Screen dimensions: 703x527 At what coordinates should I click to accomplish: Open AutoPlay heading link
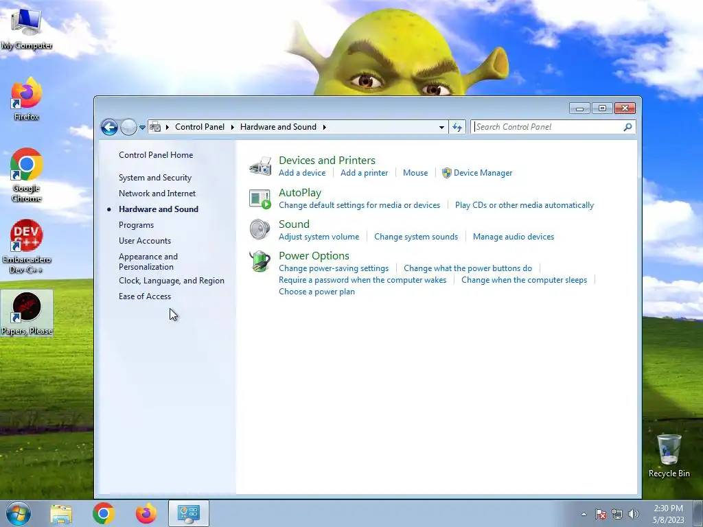point(300,192)
